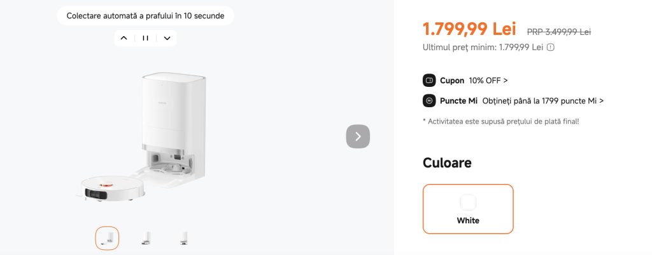Go to the next product image
The image size is (652, 255).
(358, 136)
